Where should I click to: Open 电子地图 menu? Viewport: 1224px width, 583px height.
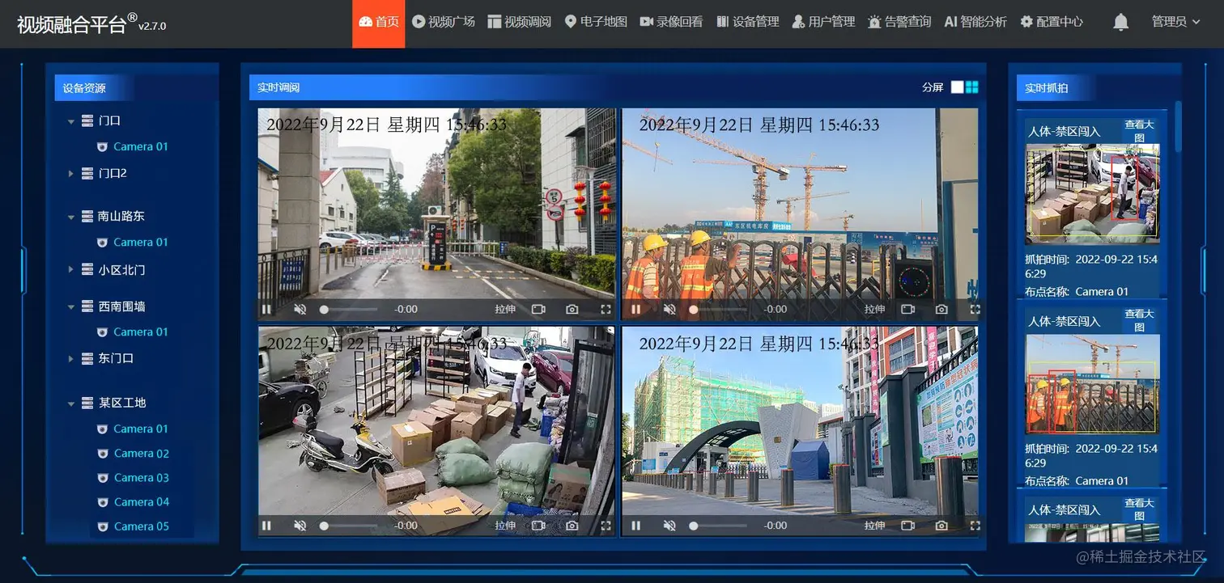(596, 22)
